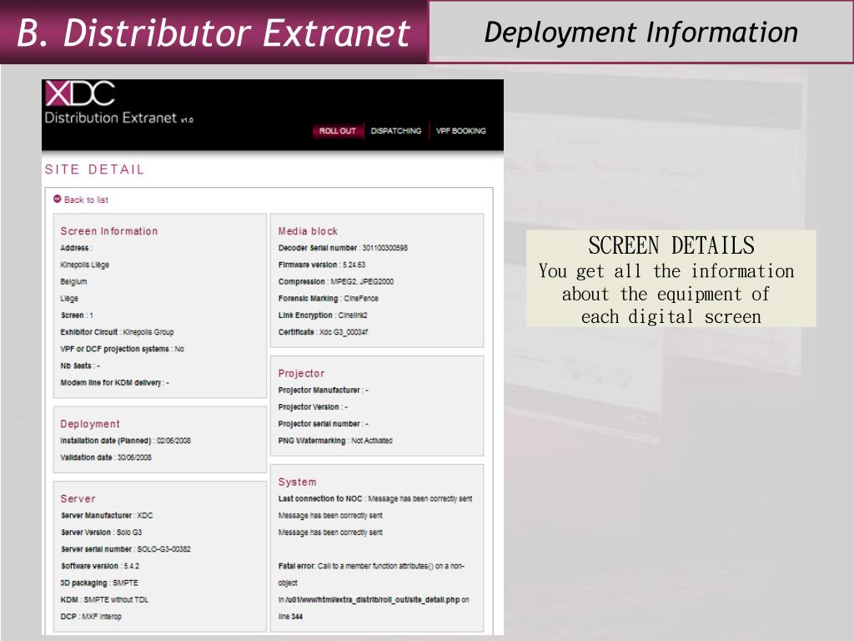Click the Compression MPEG2, JPEG2000 row
This screenshot has width=854, height=641.
[x=336, y=282]
